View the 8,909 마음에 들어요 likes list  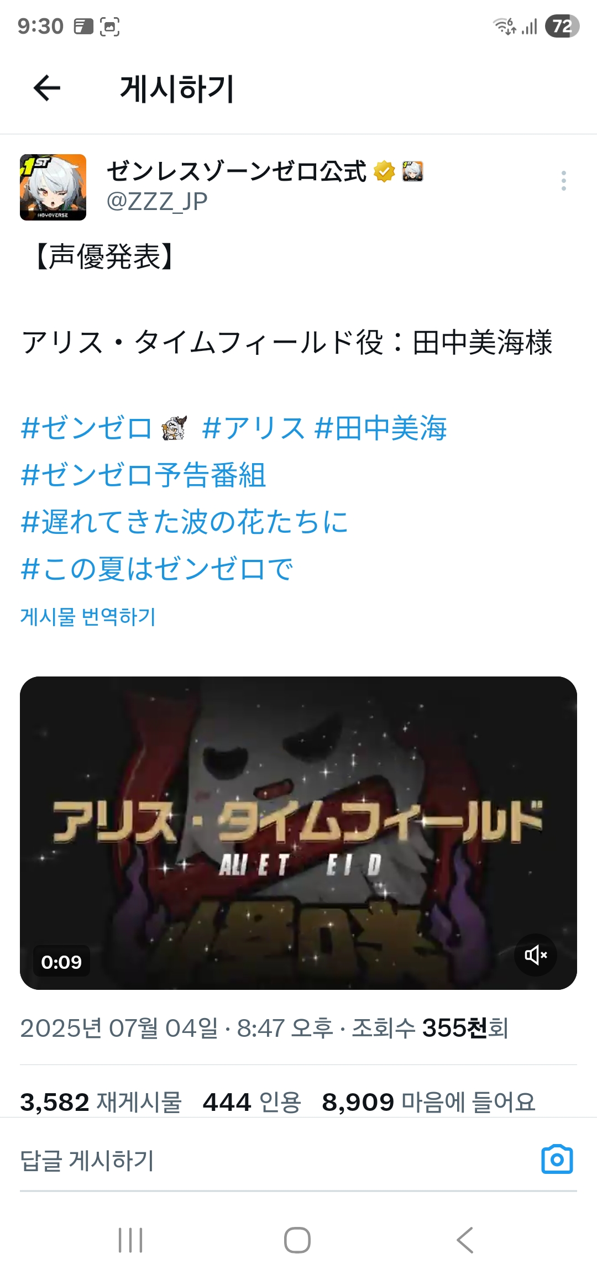pos(429,1102)
